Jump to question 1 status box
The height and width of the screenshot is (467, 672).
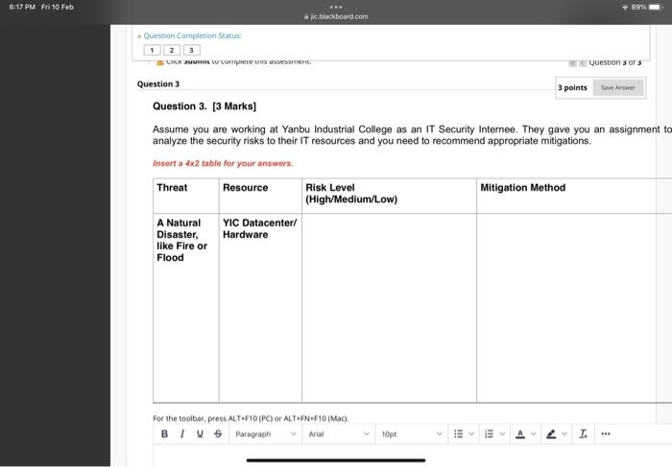click(152, 50)
